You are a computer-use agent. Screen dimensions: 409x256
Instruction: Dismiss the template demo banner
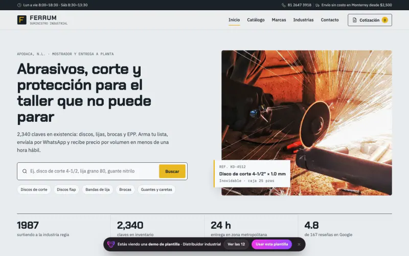(299, 244)
